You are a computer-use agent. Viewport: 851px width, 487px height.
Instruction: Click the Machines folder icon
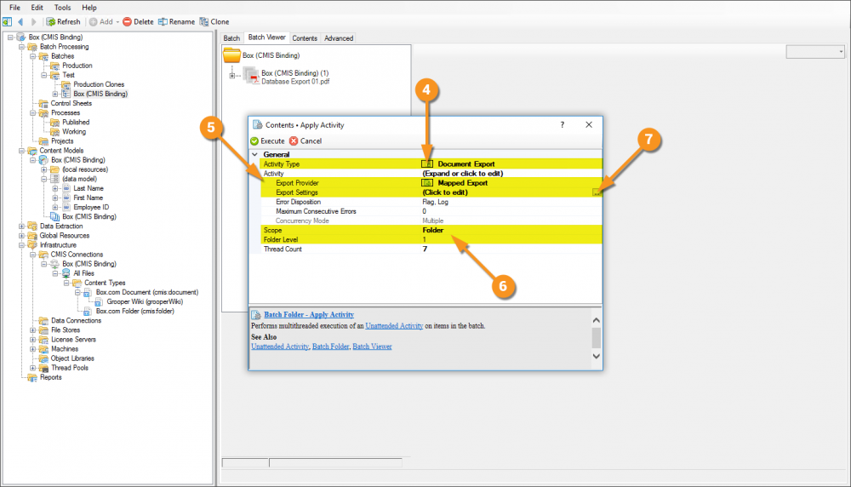[x=43, y=349]
